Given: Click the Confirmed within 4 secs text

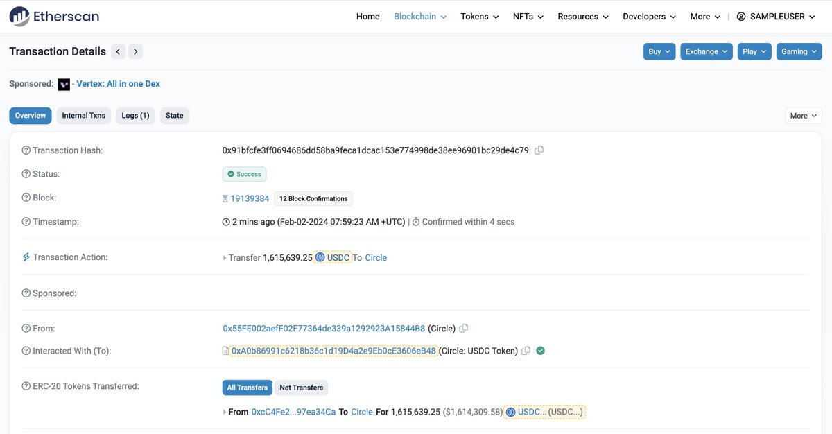Looking at the screenshot, I should (468, 222).
